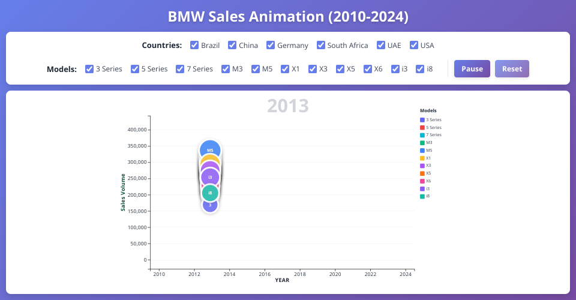
Task: Click the X1 yellow legend marker
Action: click(x=422, y=158)
